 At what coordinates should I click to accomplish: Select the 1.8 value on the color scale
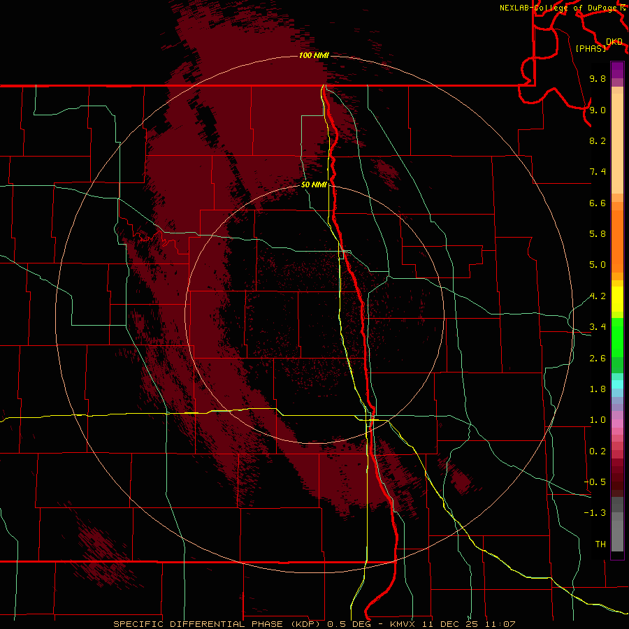tap(598, 389)
